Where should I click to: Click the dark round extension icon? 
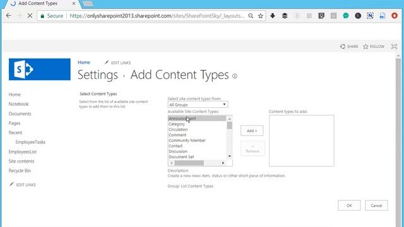point(358,16)
